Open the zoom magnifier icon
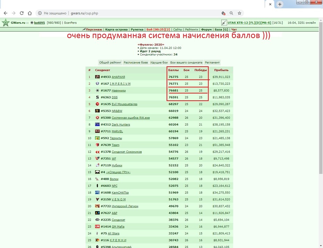The width and height of the screenshot is (323, 248). coord(231,13)
